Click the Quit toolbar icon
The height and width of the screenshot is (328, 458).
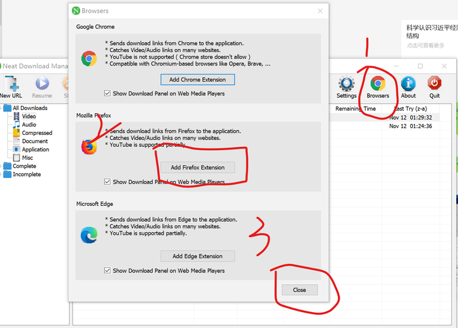click(x=434, y=87)
